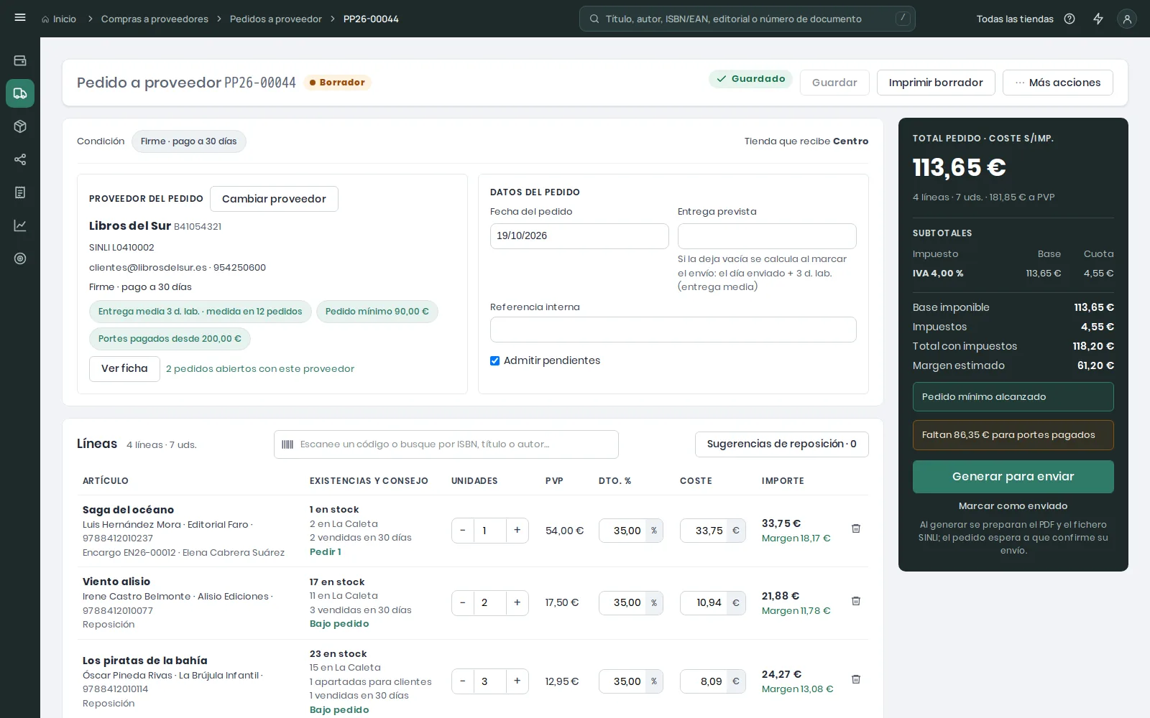Open the box inventory sidebar icon
Image resolution: width=1150 pixels, height=718 pixels.
20,126
